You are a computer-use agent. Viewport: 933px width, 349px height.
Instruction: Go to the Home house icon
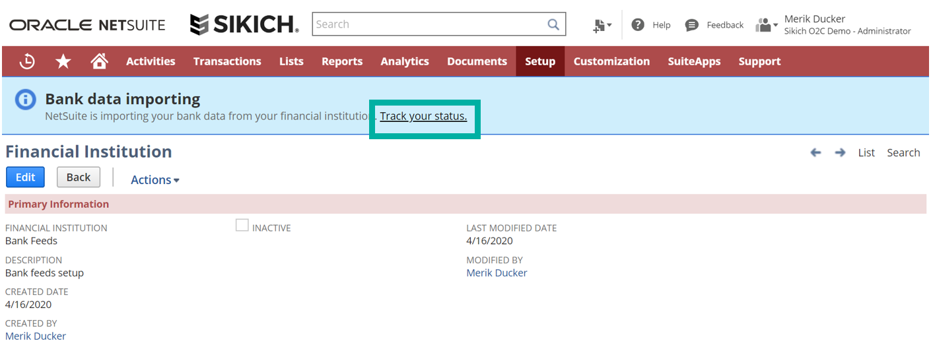coord(99,61)
